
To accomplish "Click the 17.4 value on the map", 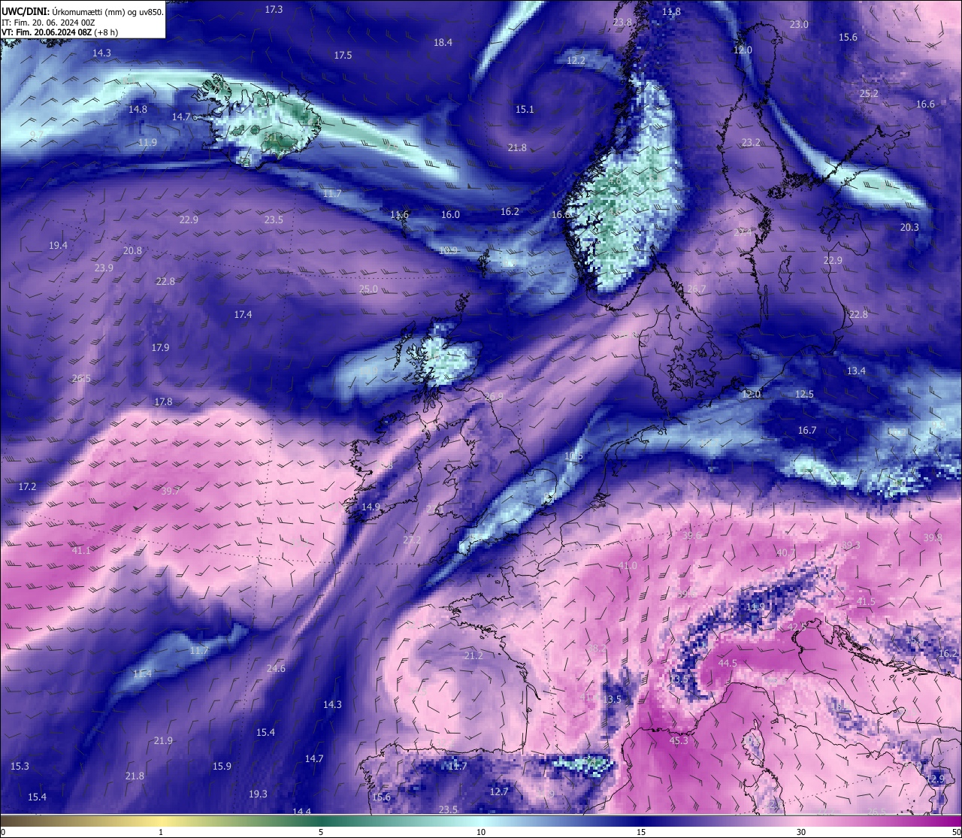I will pyautogui.click(x=243, y=314).
